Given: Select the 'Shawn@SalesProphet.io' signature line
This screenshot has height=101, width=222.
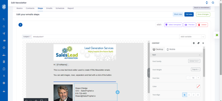Looking at the screenshot, I should pyautogui.click(x=85, y=96).
